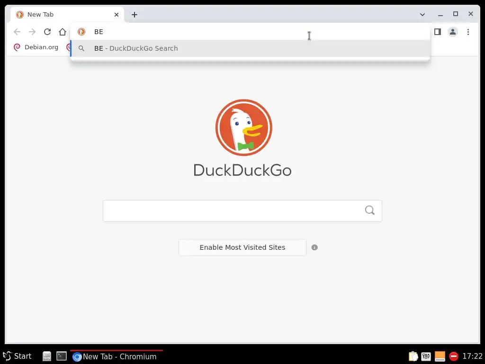485x364 pixels.
Task: Select the 'BE - DuckDuckGo Search' suggestion
Action: coord(250,48)
